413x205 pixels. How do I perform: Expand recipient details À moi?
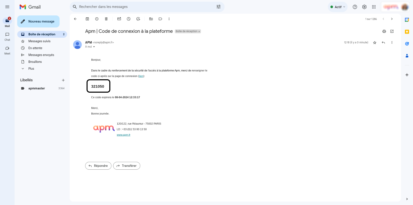coord(94,47)
